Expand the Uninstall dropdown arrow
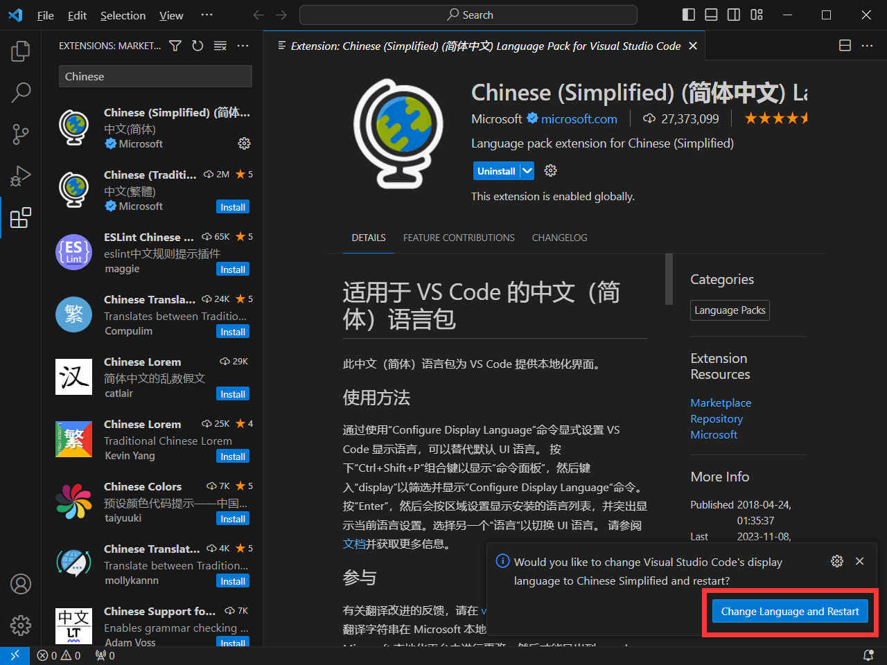The width and height of the screenshot is (887, 665). click(527, 170)
